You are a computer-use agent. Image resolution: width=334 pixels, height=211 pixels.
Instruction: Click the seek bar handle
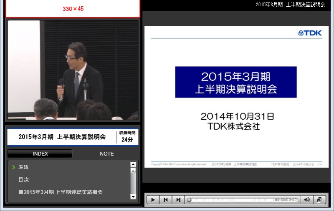tap(189, 200)
